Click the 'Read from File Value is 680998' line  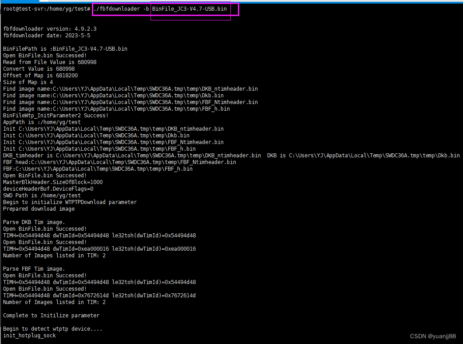click(50, 62)
